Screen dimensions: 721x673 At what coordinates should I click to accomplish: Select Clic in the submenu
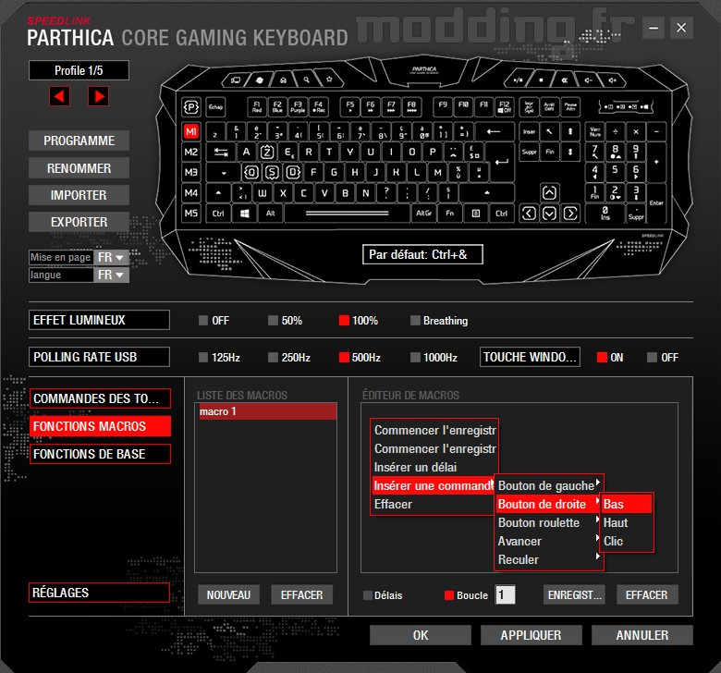pyautogui.click(x=627, y=541)
